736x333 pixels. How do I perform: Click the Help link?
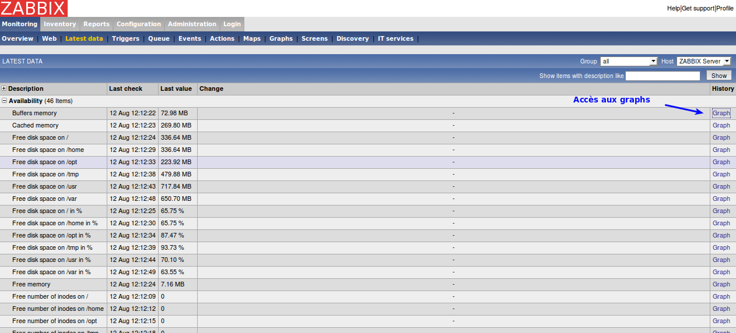point(673,8)
